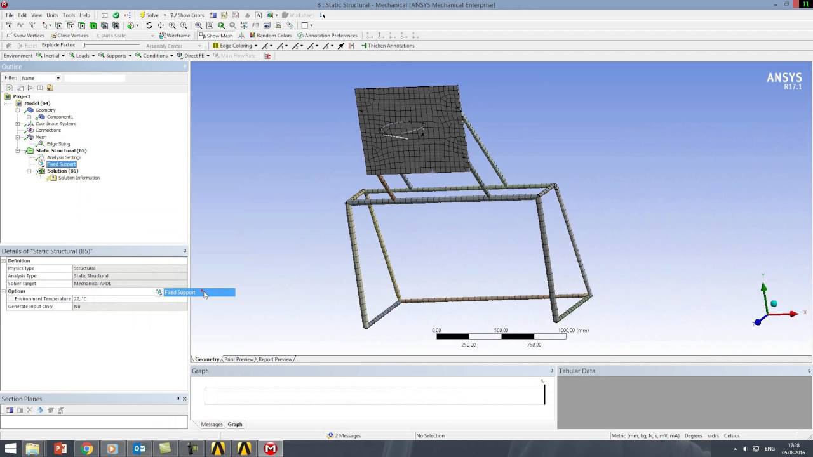Image resolution: width=813 pixels, height=457 pixels.
Task: Click the Generate Input Only value field
Action: 130,307
